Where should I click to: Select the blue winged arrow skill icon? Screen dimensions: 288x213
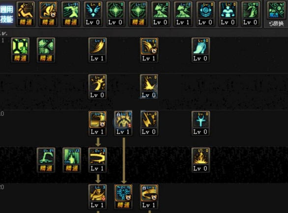[93, 14]
